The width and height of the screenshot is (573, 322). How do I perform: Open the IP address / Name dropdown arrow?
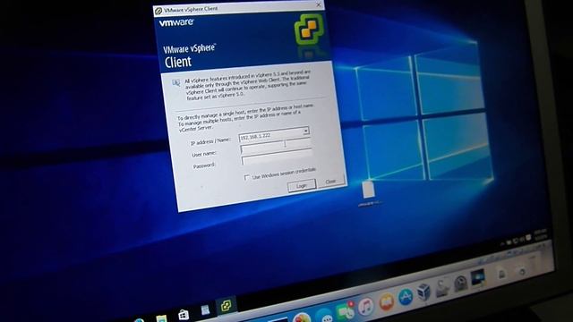[x=305, y=131]
